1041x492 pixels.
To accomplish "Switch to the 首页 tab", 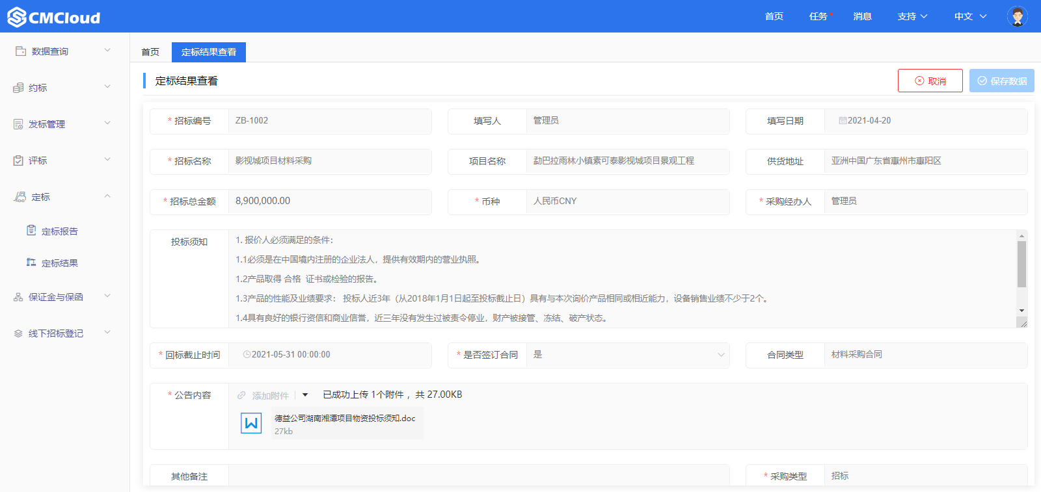I will (x=150, y=52).
